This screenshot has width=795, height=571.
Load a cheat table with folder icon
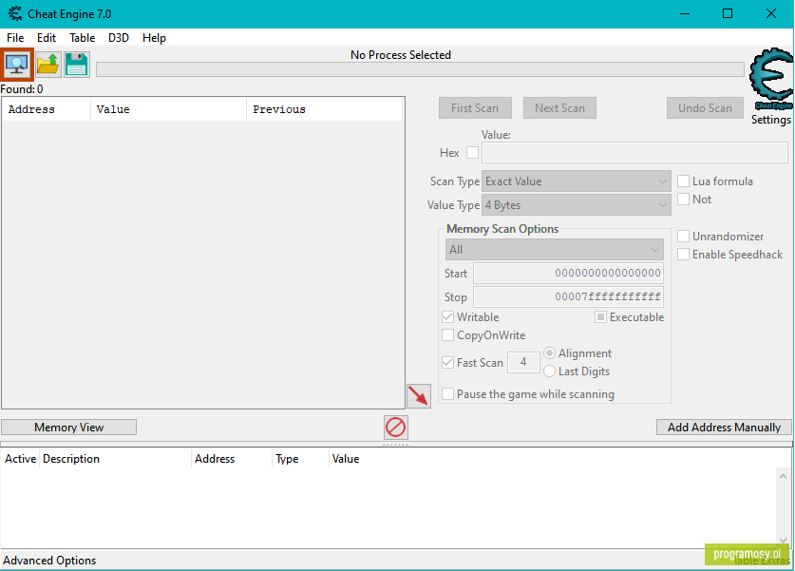[48, 65]
